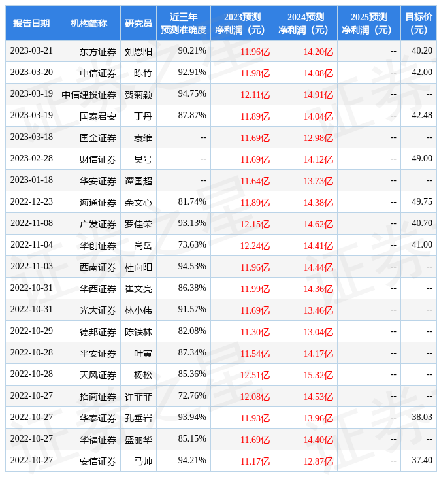
Task: Click analyst name 高岳
Action: click(x=143, y=246)
